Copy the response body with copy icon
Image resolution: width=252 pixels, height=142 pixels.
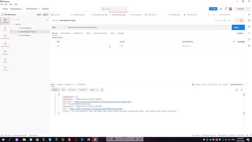[236, 90]
